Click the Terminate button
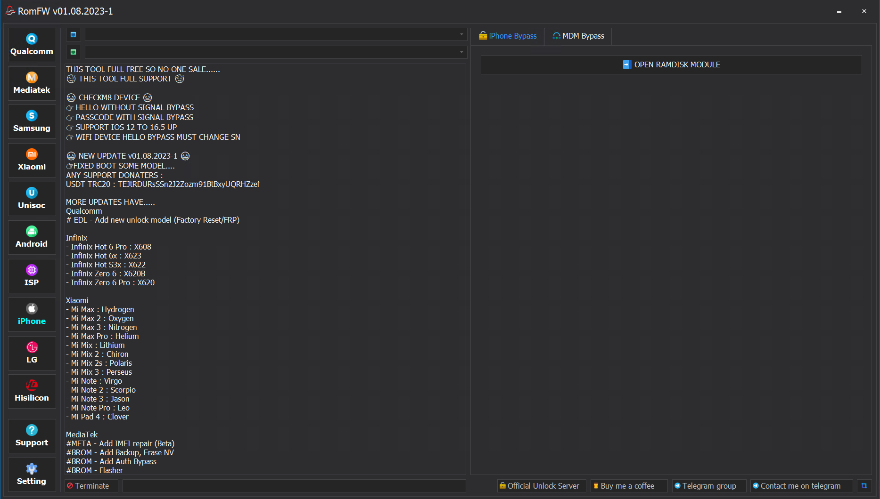 tap(91, 486)
